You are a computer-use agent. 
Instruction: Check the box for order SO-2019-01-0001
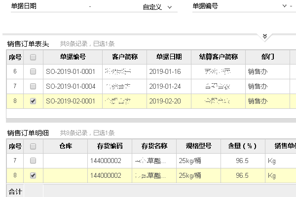click(x=33, y=71)
